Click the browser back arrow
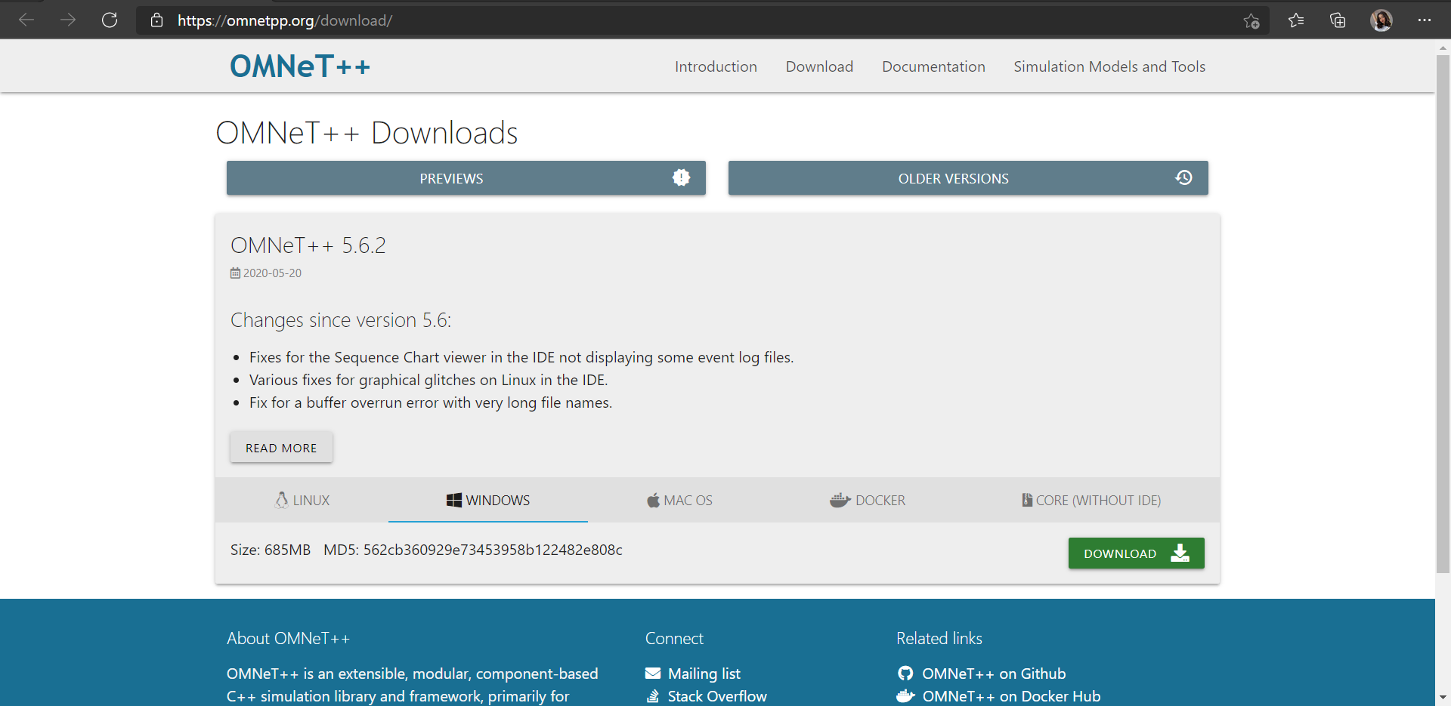 pos(26,20)
